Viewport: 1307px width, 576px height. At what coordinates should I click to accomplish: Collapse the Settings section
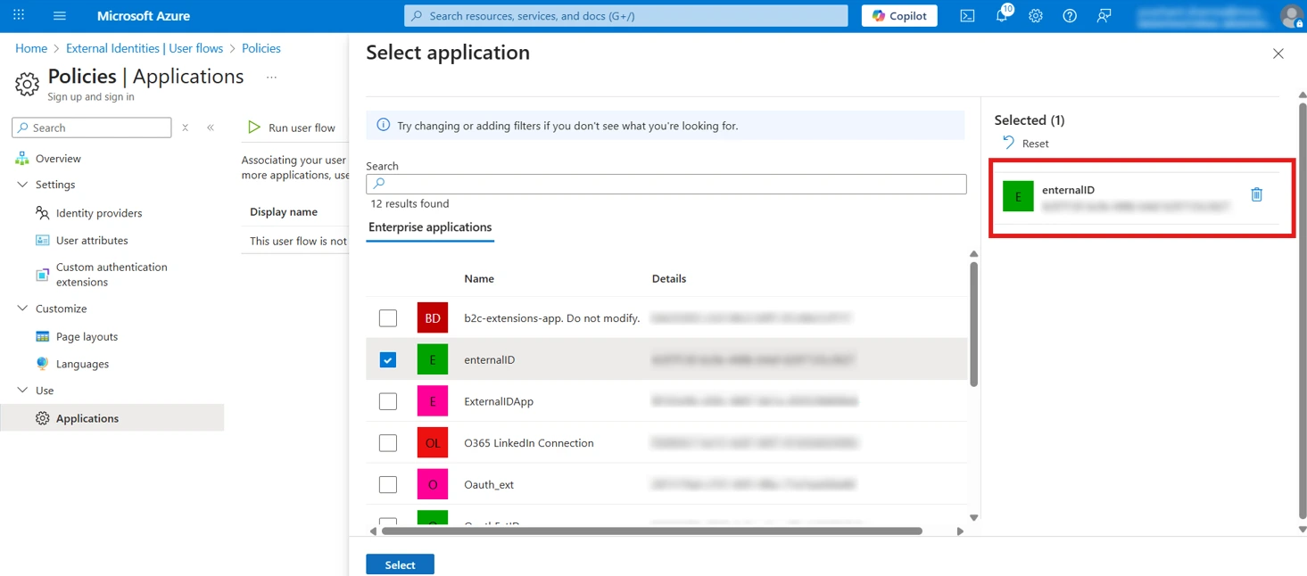pyautogui.click(x=21, y=185)
